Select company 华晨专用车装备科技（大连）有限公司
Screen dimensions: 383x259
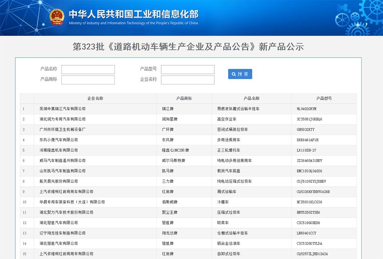(x=72, y=202)
